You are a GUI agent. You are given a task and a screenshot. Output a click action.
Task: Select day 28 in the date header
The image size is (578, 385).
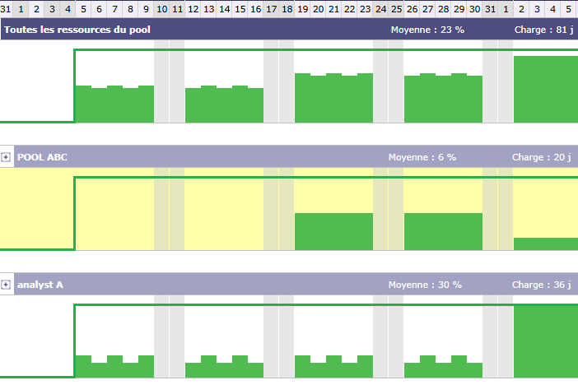[443, 8]
